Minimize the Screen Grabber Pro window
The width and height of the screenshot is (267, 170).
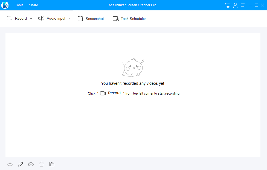coord(250,5)
